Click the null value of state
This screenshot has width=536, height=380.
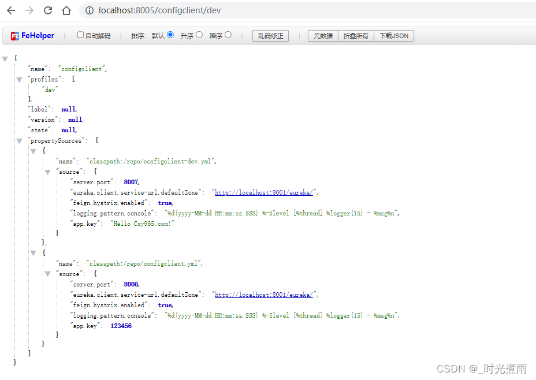coord(68,130)
